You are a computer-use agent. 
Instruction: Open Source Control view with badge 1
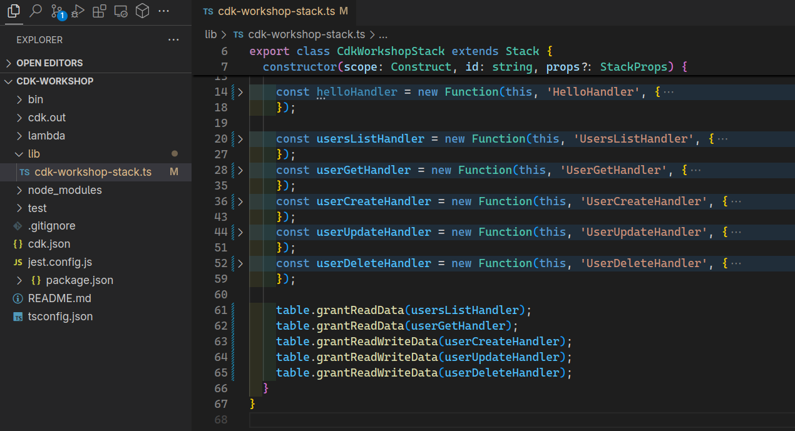click(58, 11)
